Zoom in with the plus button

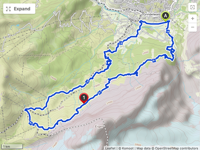(x=193, y=19)
